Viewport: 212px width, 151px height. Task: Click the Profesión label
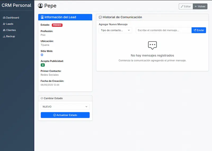(x=47, y=31)
